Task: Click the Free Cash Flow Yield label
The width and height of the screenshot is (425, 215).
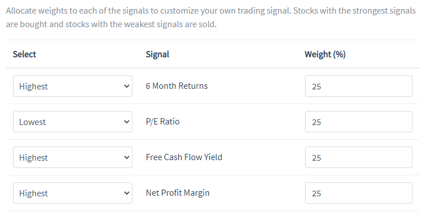Action: (184, 157)
